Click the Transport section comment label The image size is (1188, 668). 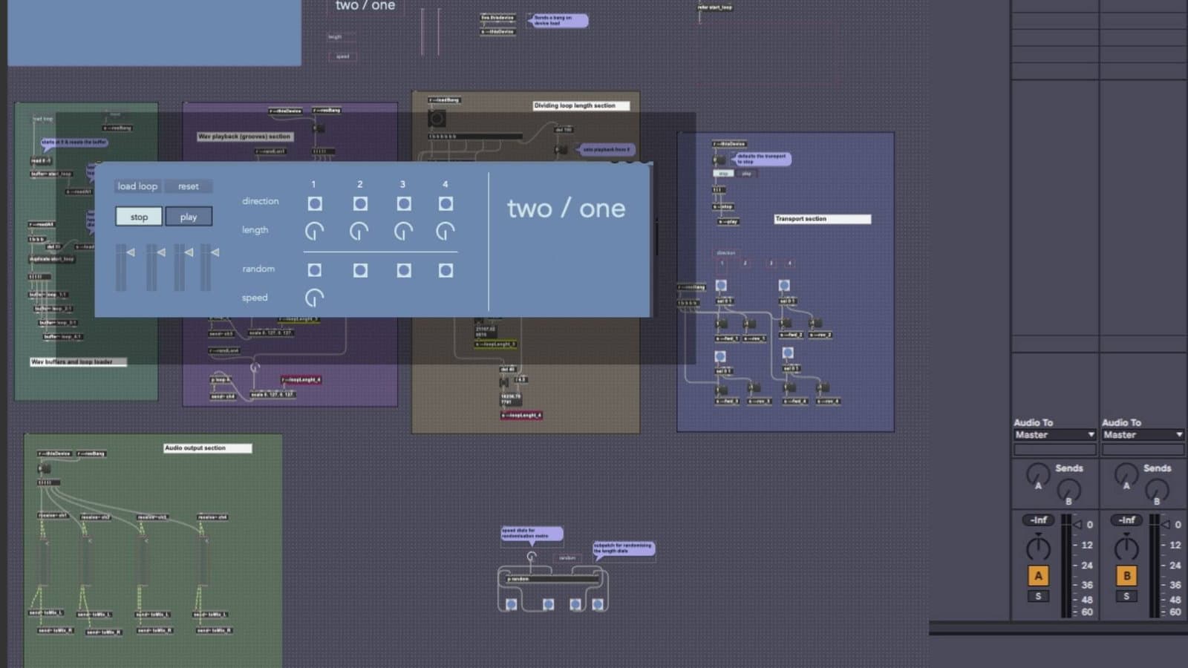coord(822,219)
